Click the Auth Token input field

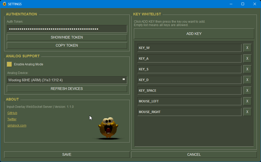click(x=67, y=29)
